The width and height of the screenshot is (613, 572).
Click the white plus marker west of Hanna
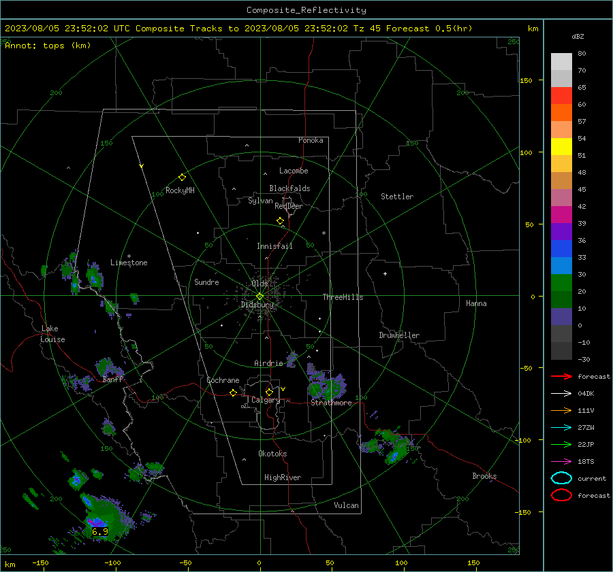coord(385,273)
